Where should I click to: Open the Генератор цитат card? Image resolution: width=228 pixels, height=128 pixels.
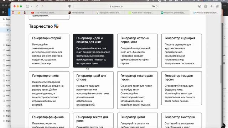pyautogui.click(x=138, y=121)
